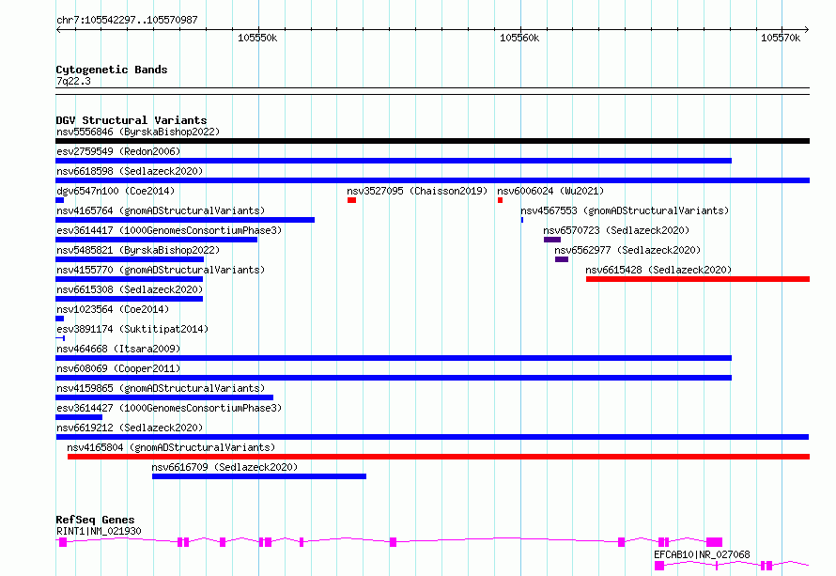Select the 7q22.3 band label
The image size is (836, 576).
pos(73,81)
